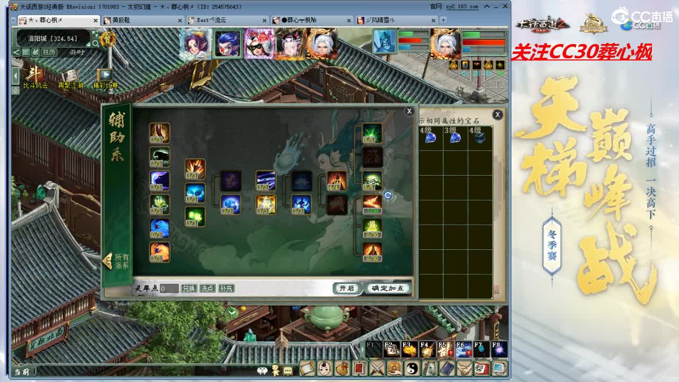
Task: Open the horse mount icon
Action: [429, 368]
